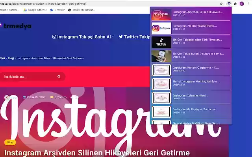
Task: Click the Instagram script logo thumbnail in popup
Action: pyautogui.click(x=161, y=14)
